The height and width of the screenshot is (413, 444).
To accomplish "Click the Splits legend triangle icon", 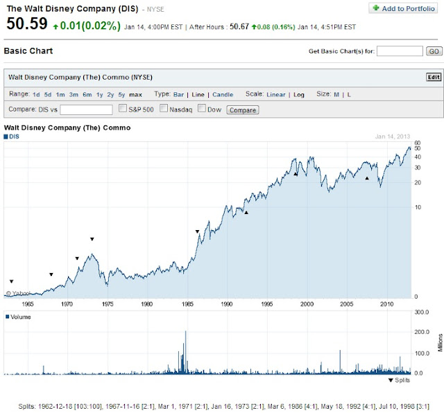I will [391, 380].
